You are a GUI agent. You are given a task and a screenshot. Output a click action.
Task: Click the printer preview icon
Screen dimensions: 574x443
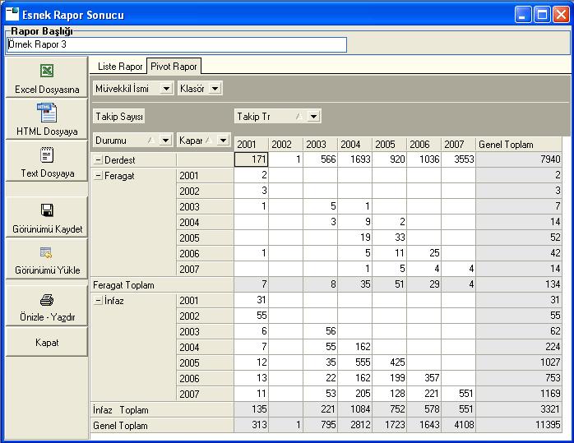[x=47, y=300]
